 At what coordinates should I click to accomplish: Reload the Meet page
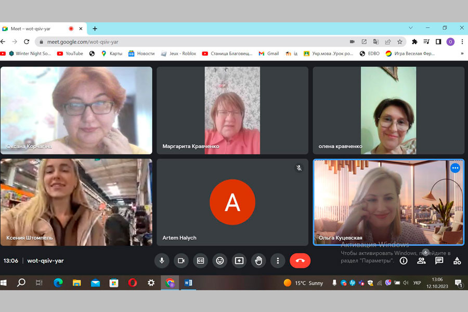click(x=27, y=42)
